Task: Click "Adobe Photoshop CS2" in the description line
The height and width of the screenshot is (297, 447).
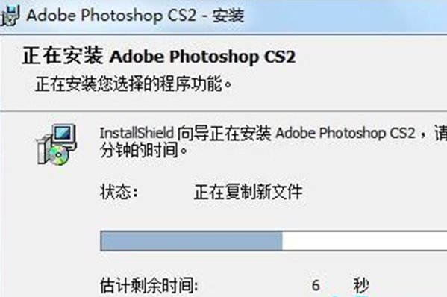Action: click(x=346, y=133)
